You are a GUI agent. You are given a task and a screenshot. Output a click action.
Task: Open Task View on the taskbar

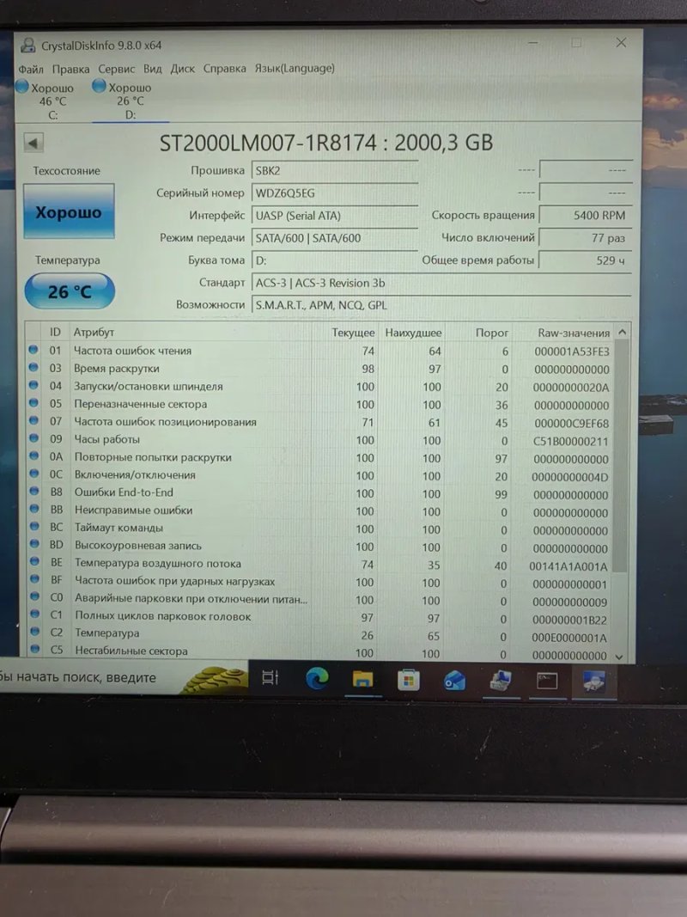[270, 678]
